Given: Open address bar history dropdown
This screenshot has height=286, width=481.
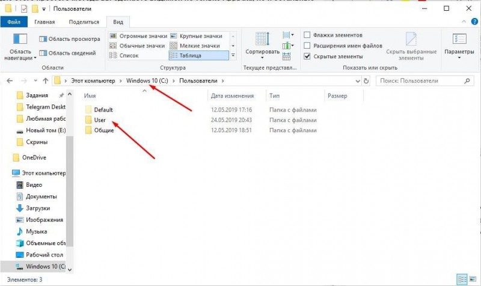Looking at the screenshot, I should pos(358,81).
